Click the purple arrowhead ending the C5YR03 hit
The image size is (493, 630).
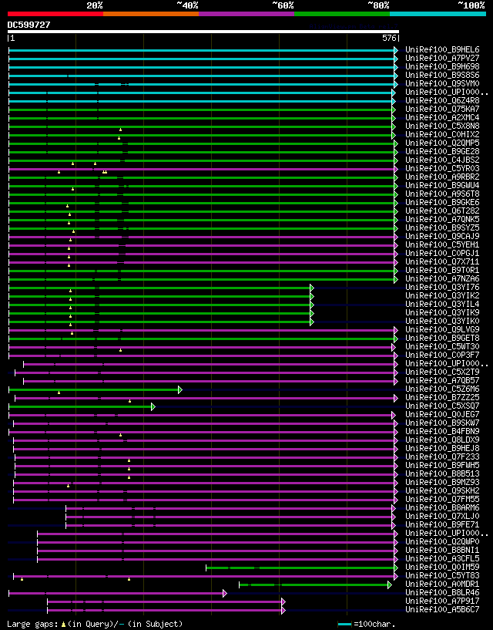coord(396,169)
